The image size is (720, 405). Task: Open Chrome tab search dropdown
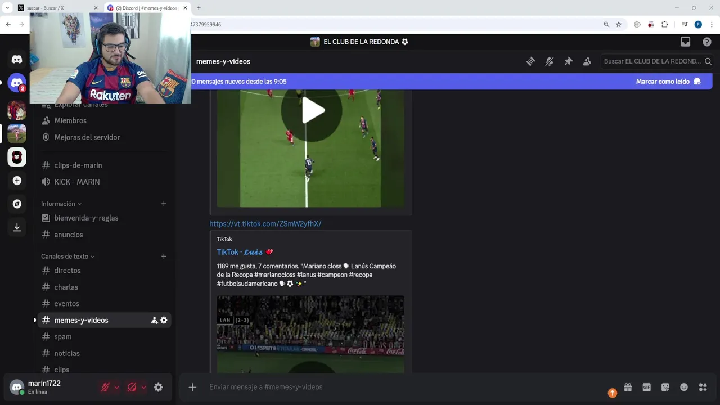7,8
